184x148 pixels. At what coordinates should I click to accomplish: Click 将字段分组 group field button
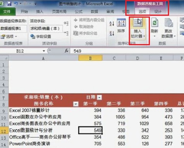pos(85,33)
